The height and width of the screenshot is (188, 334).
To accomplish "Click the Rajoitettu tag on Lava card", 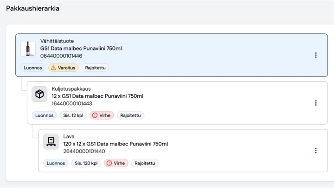I will coord(145,163).
